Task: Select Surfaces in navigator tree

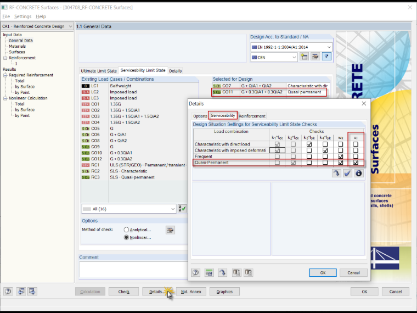Action: coord(17,52)
